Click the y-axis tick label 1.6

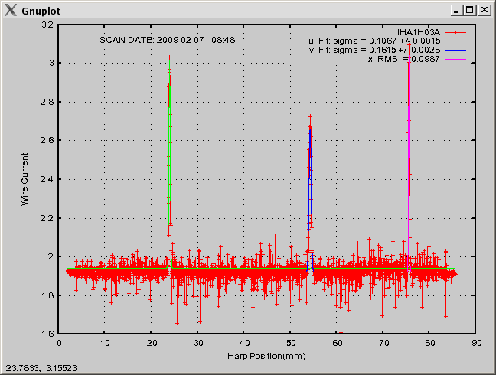[47, 334]
